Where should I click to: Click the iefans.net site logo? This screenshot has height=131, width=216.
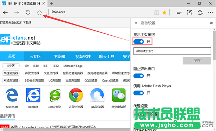pyautogui.click(x=20, y=40)
